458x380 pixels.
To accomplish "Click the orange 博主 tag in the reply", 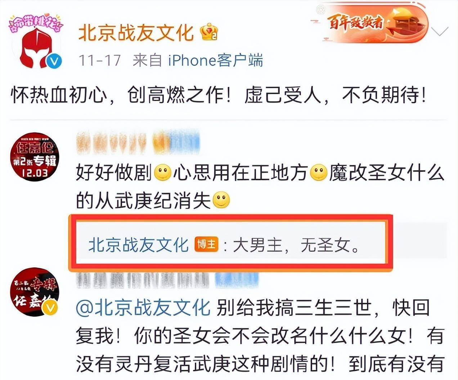I will pyautogui.click(x=207, y=245).
